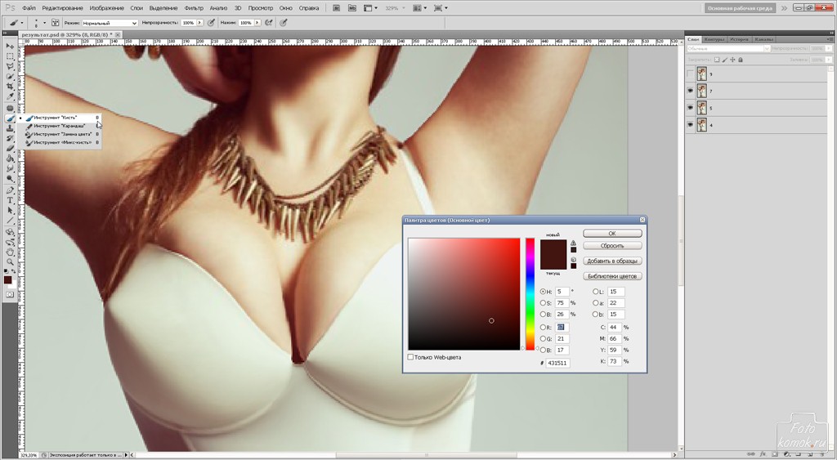Select the History Brush tool
This screenshot has width=837, height=460.
tap(10, 139)
